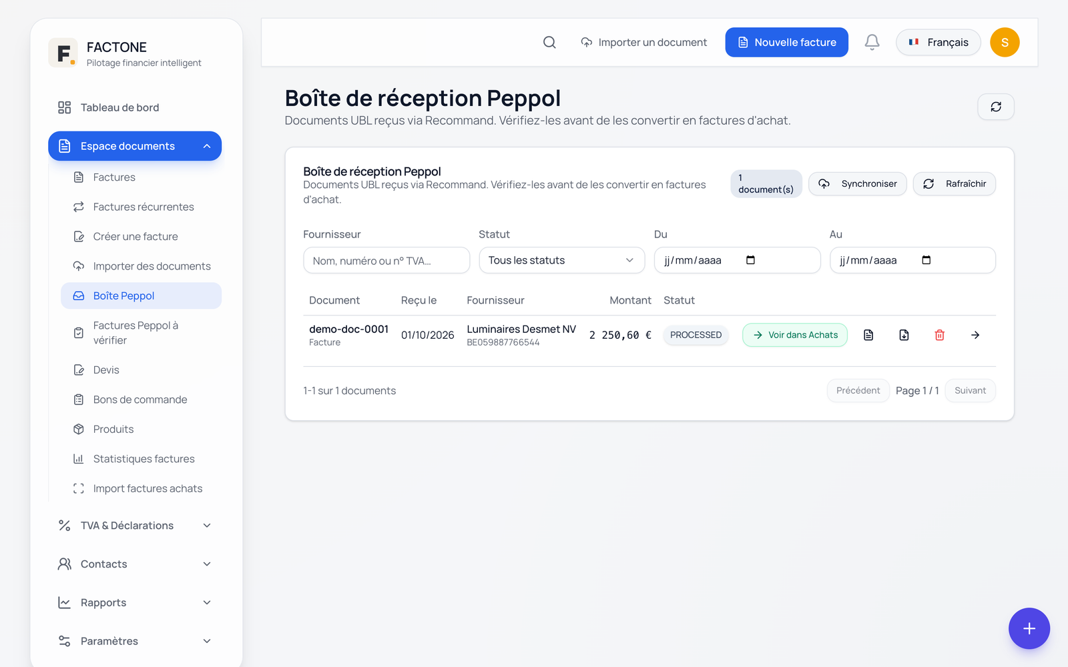Click the Synchroniser button
The image size is (1068, 667).
[858, 183]
